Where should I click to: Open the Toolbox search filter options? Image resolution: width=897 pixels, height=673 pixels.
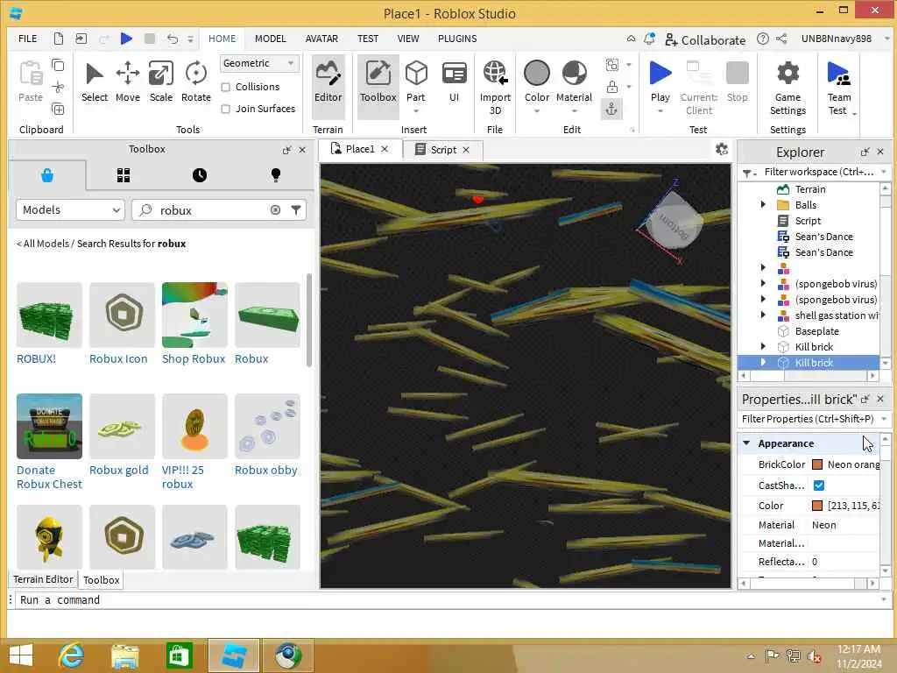[296, 210]
